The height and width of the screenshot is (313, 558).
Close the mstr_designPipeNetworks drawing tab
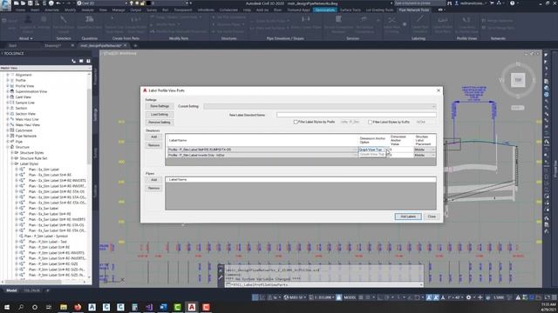(x=125, y=45)
